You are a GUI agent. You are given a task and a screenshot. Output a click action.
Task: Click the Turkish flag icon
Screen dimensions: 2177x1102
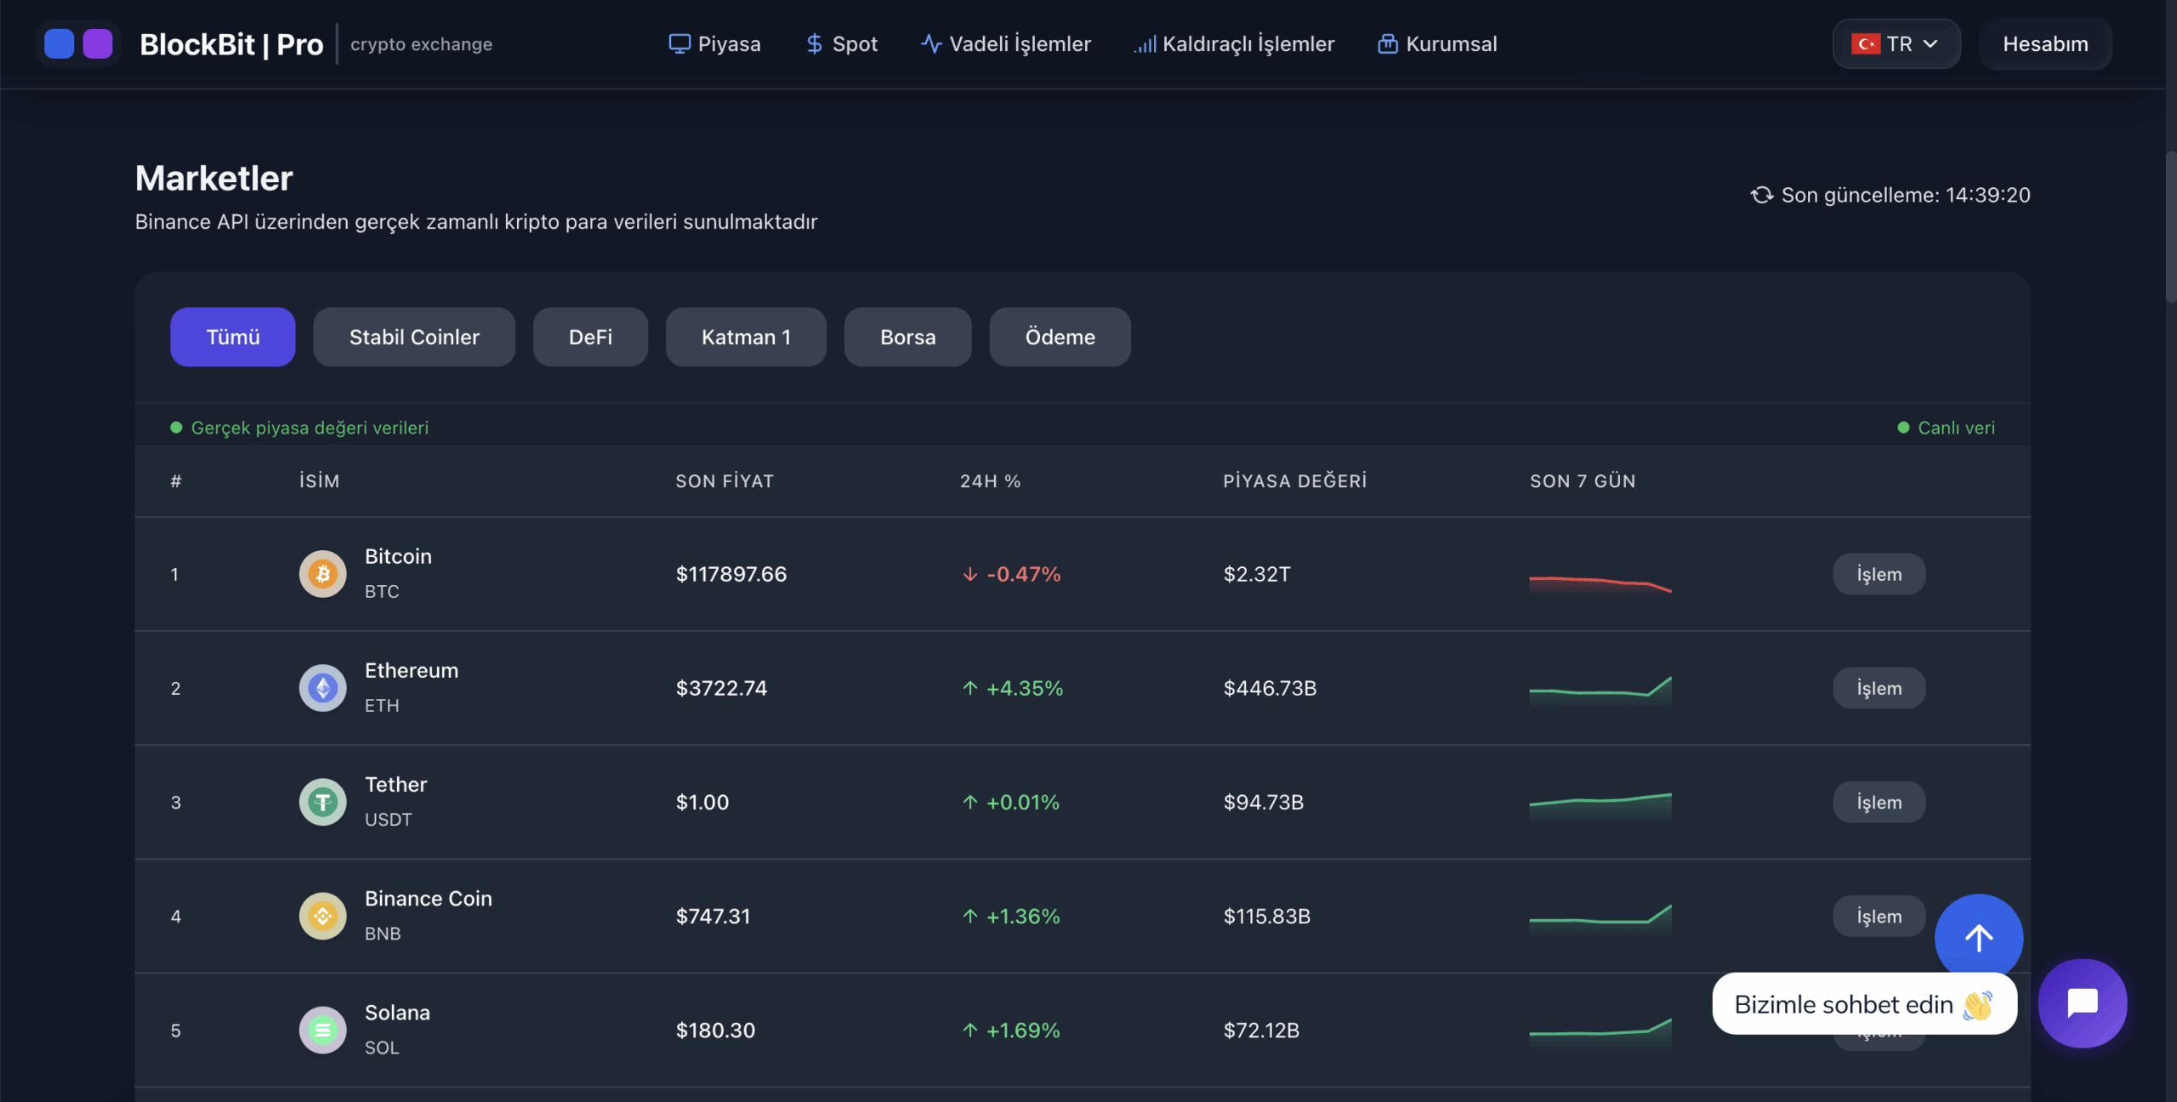pos(1866,44)
